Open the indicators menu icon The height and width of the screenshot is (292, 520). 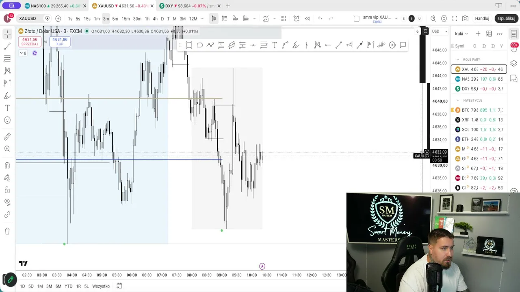click(x=266, y=19)
